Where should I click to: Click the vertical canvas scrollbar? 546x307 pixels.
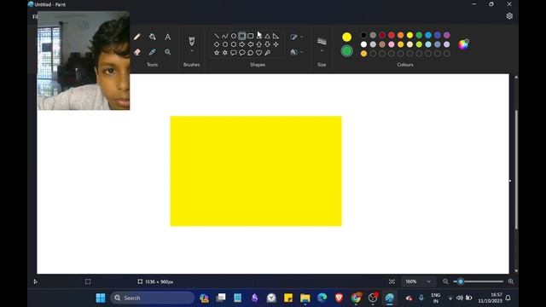pos(516,170)
